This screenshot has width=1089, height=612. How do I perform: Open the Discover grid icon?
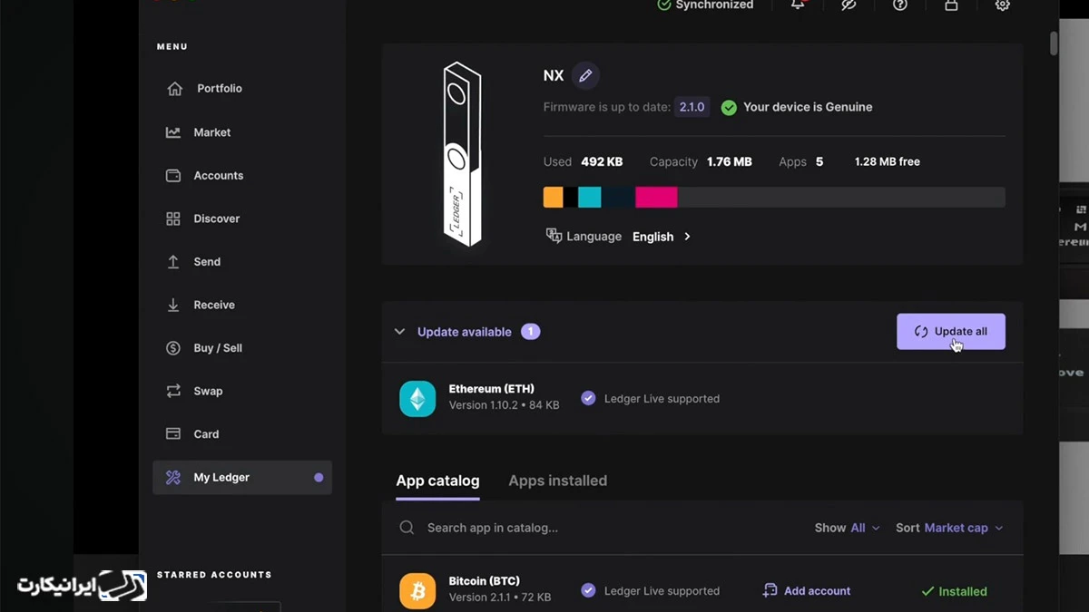pyautogui.click(x=173, y=219)
